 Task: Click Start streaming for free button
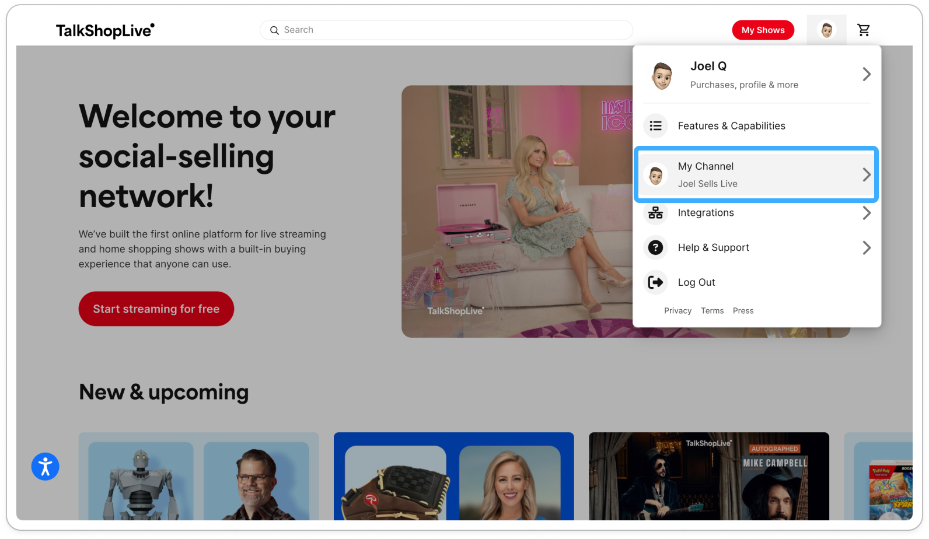tap(156, 309)
